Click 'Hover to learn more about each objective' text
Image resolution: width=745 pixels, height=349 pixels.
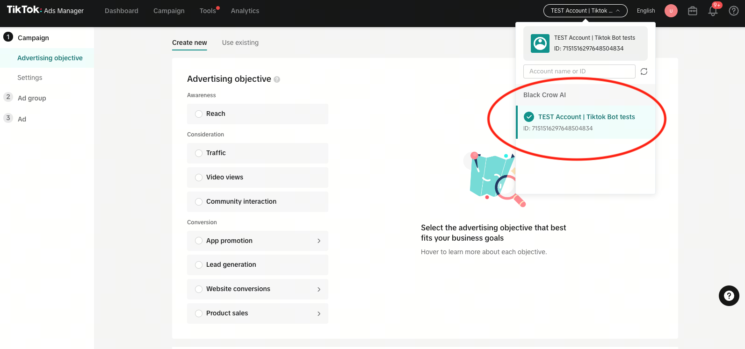(x=484, y=252)
